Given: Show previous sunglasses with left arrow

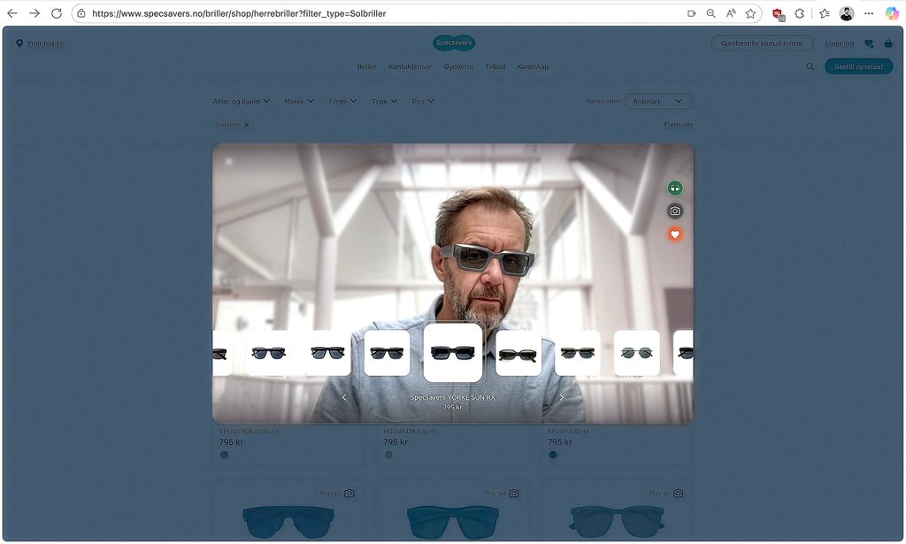Looking at the screenshot, I should click(x=344, y=398).
